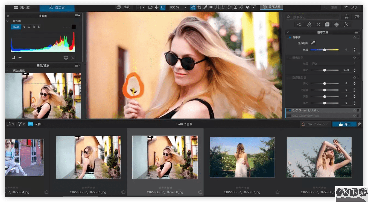This screenshot has height=202, width=368.
Task: Open the fx effects correction category
Action: (x=346, y=25)
